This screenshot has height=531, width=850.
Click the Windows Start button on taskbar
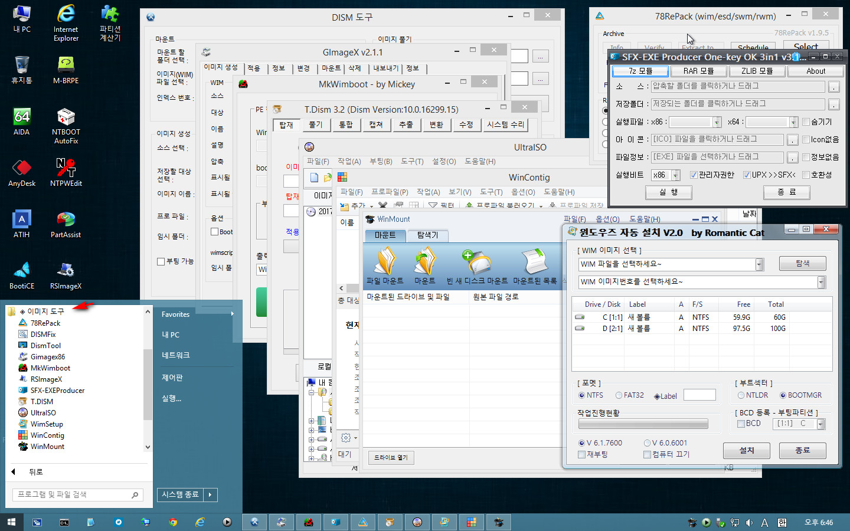(11, 522)
